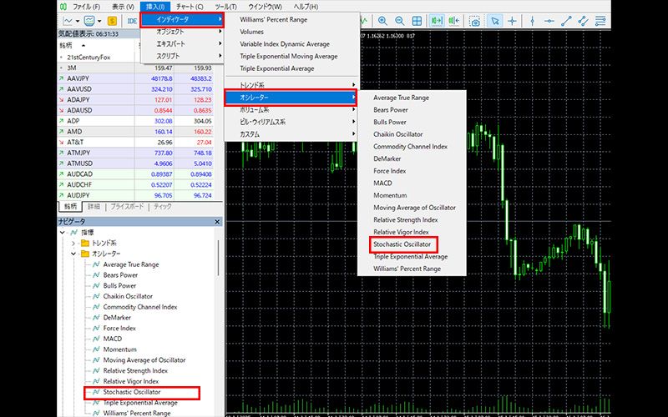Switch to the プライスボード tab
This screenshot has height=417, width=668.
(127, 206)
